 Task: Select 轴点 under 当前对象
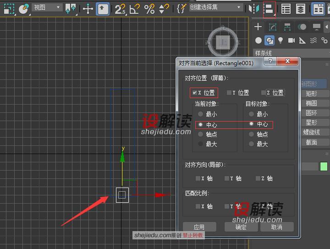(x=200, y=134)
